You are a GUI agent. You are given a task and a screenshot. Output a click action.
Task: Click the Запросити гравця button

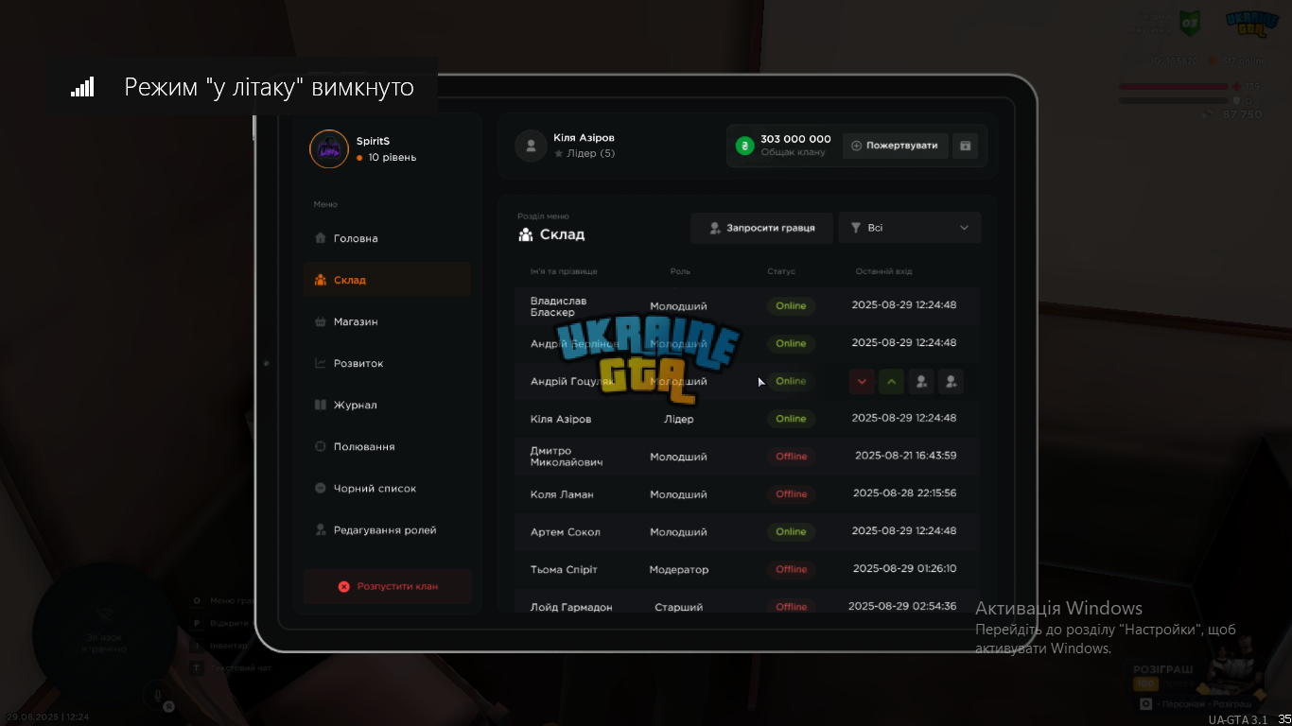click(x=761, y=228)
